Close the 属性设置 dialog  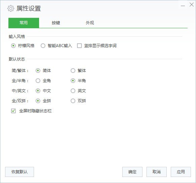coord(192,5)
